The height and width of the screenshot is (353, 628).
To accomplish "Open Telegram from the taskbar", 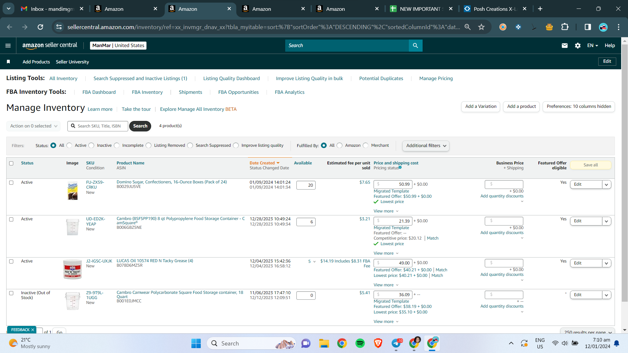I will pos(396,343).
